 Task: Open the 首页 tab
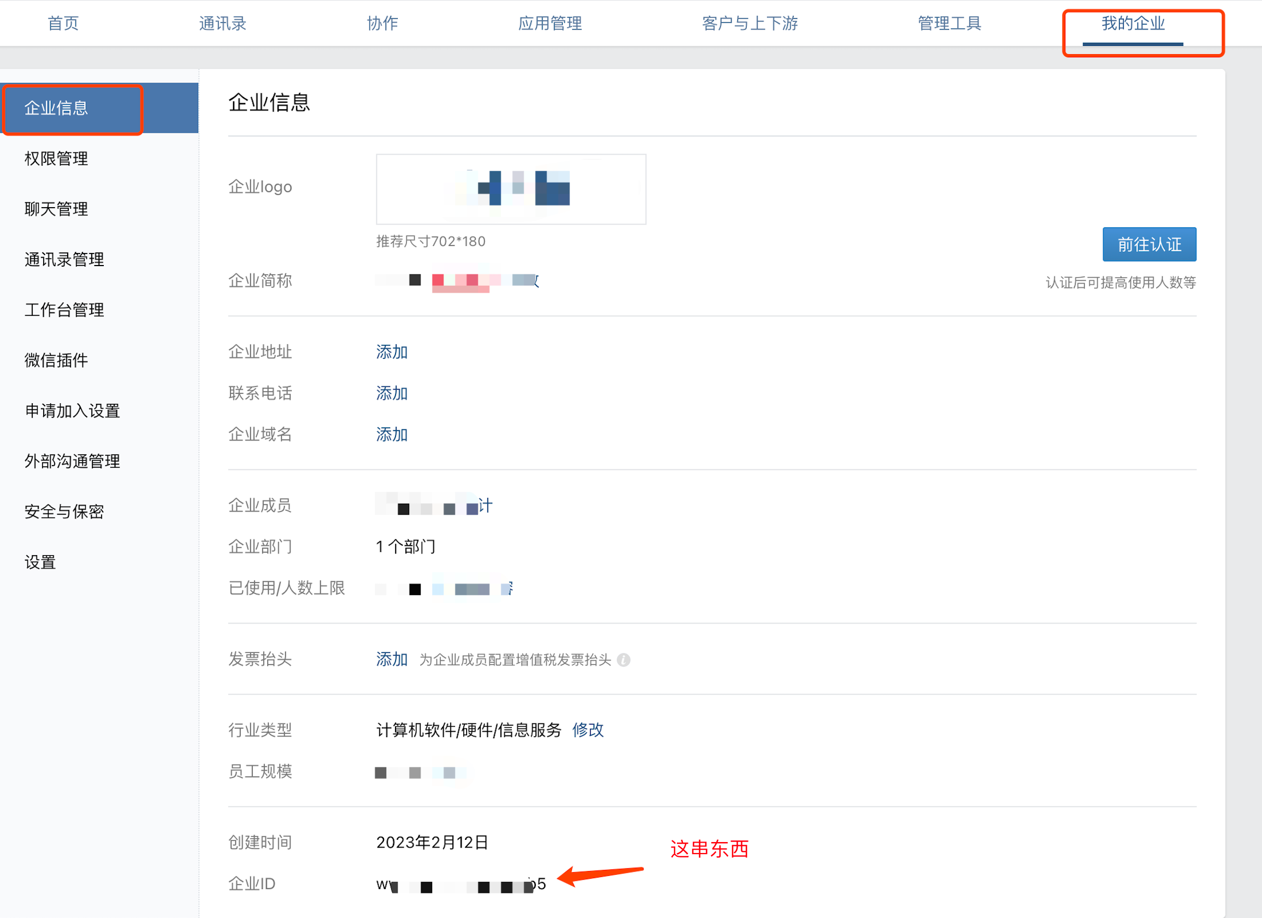tap(63, 23)
